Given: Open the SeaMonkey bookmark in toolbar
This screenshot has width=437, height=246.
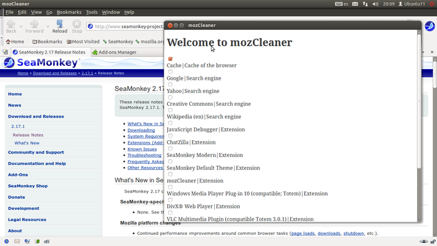Looking at the screenshot, I should click(x=118, y=42).
